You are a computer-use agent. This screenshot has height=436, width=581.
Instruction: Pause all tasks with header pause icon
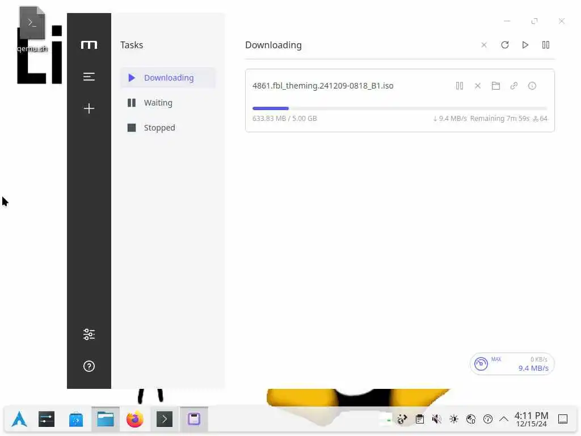[545, 45]
